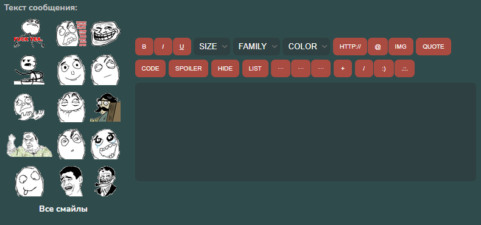Click the middle '···' button
Image resolution: width=481 pixels, height=225 pixels.
click(x=301, y=68)
